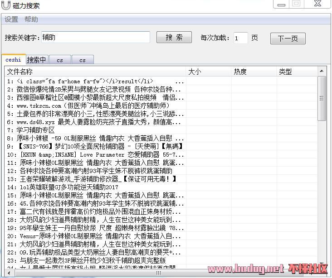The height and width of the screenshot is (278, 332).
Task: Click the 每次加载 page count field
Action: click(x=241, y=38)
